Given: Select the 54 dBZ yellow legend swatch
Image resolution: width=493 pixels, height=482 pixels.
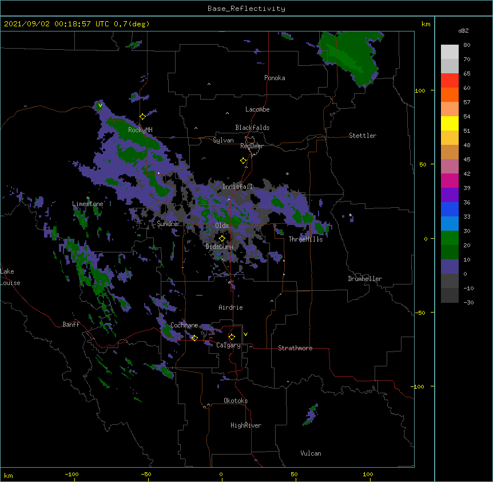Looking at the screenshot, I should (x=450, y=123).
